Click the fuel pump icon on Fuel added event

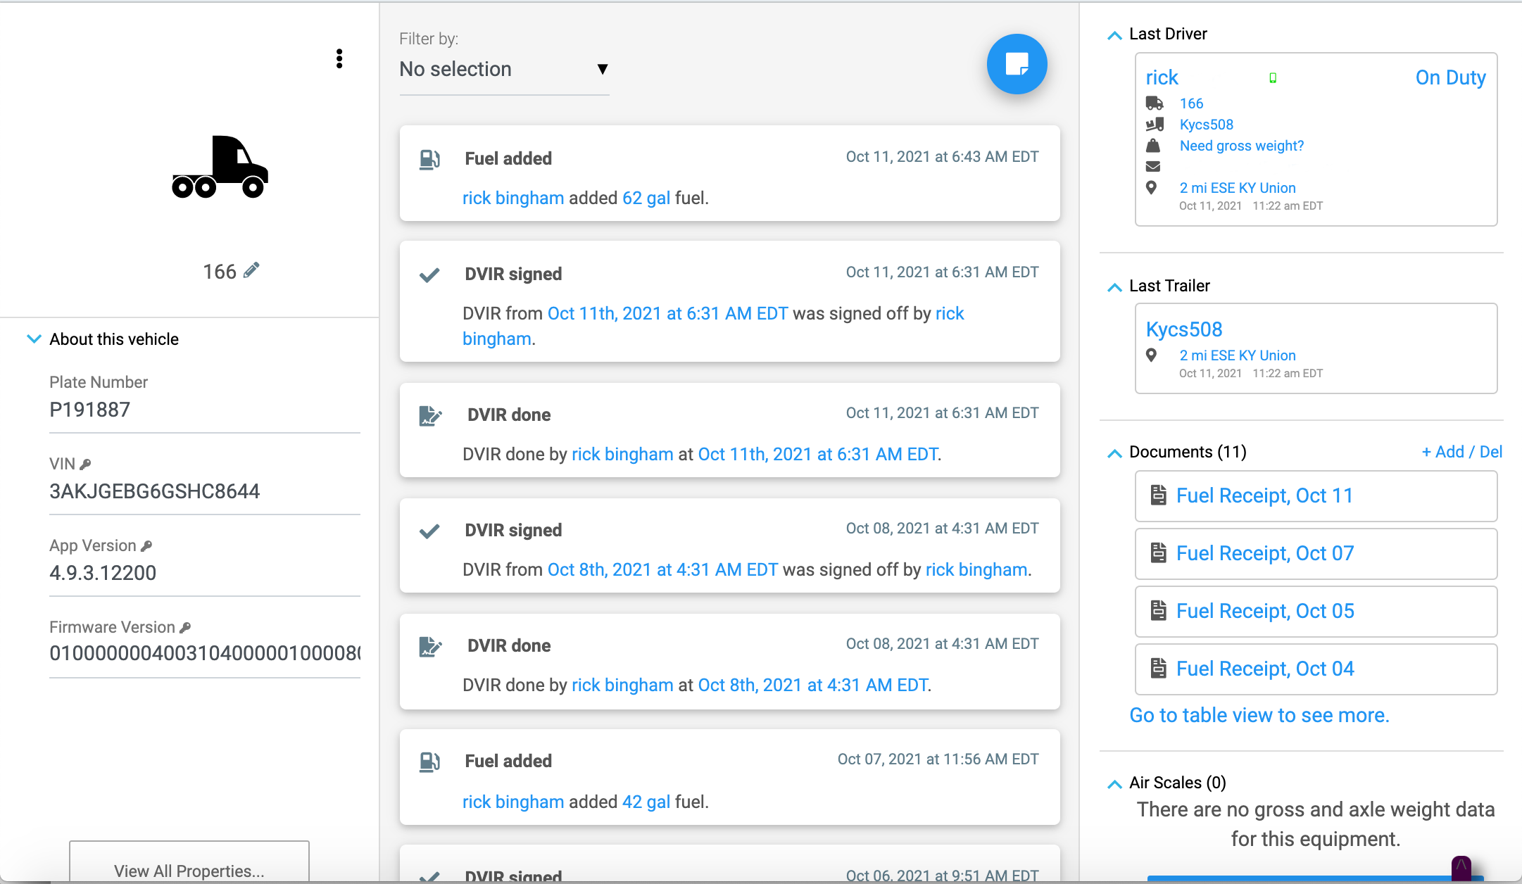click(430, 159)
